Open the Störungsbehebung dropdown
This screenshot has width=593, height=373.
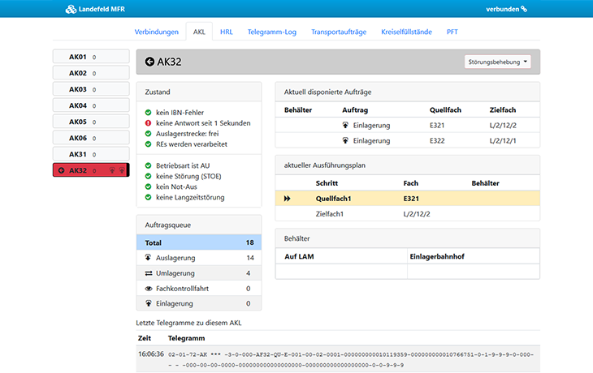[x=497, y=62]
